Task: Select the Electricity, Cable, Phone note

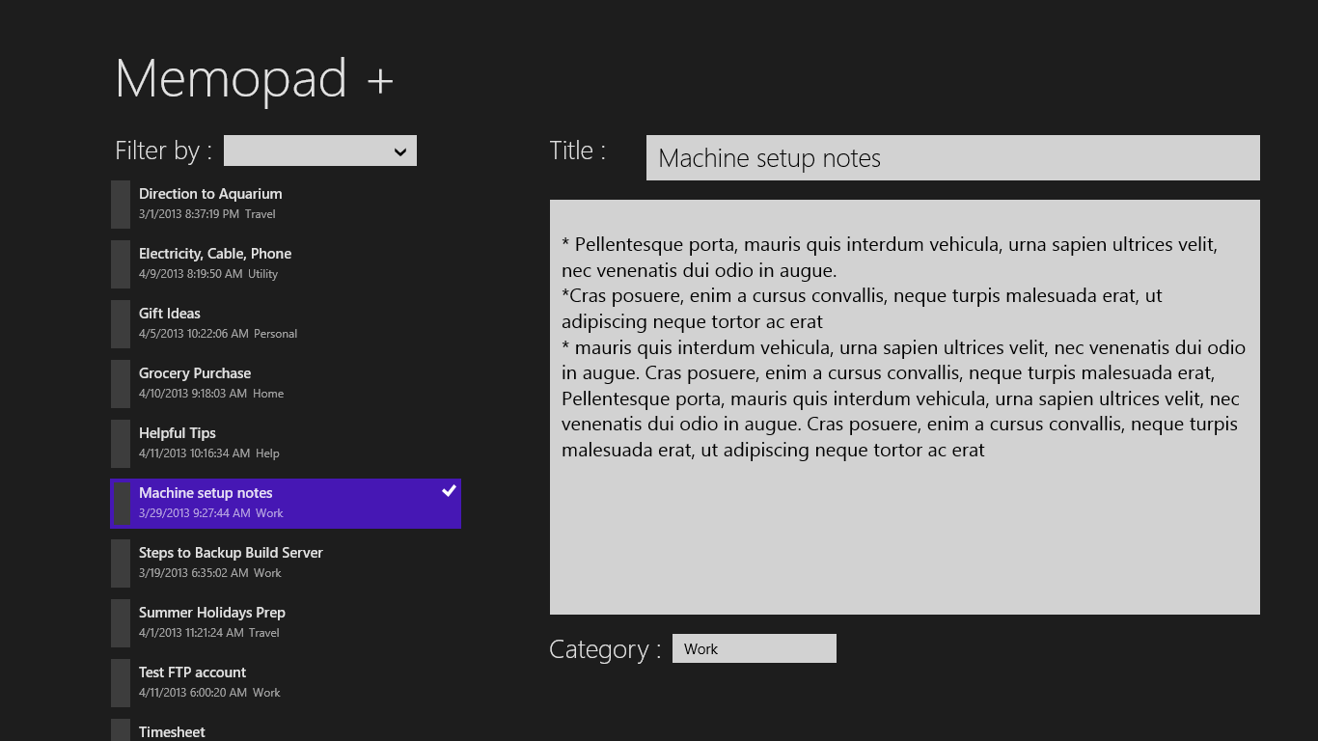Action: 215,254
